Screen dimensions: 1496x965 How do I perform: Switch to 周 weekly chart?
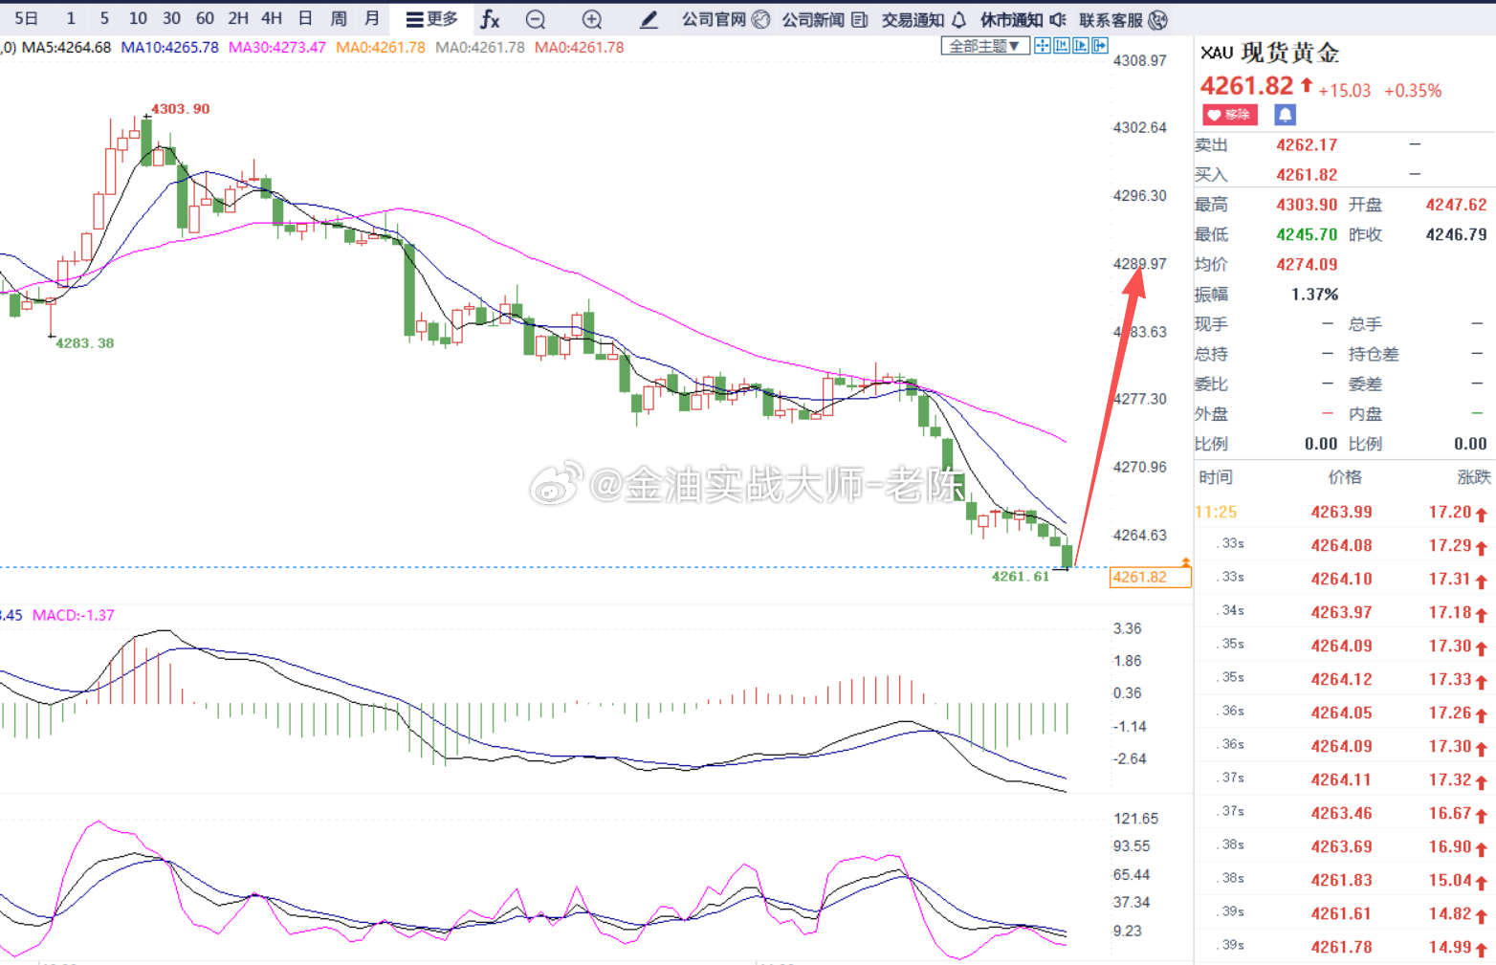[339, 18]
